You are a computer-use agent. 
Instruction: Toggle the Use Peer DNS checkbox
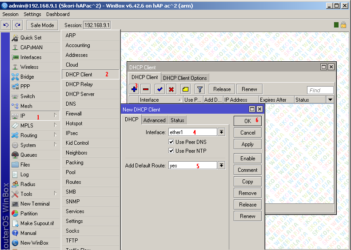click(x=172, y=142)
